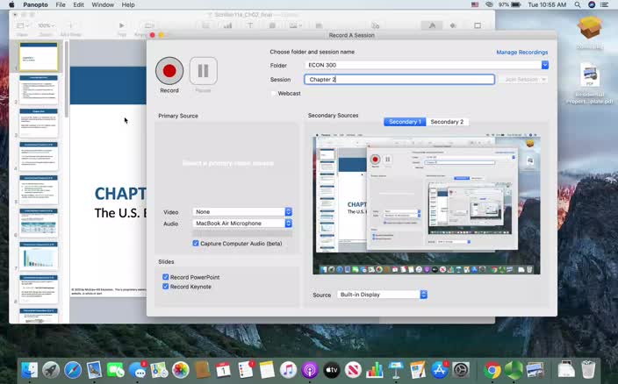Screen dimensions: 618x384
Task: Launch Google Chrome from the dock
Action: (492, 370)
